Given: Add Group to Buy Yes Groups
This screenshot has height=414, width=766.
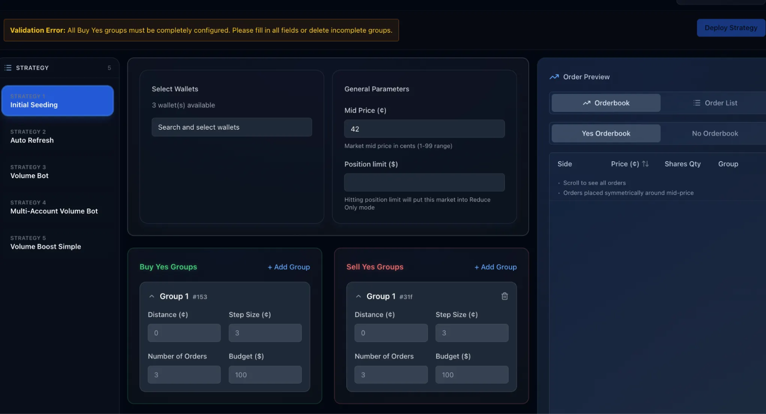Looking at the screenshot, I should (x=289, y=267).
